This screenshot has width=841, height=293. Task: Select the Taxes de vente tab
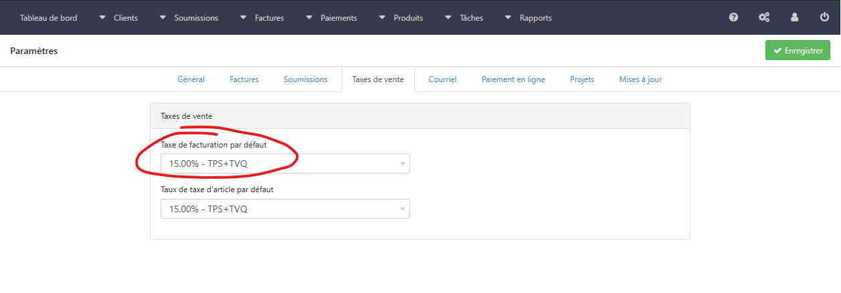pos(378,79)
